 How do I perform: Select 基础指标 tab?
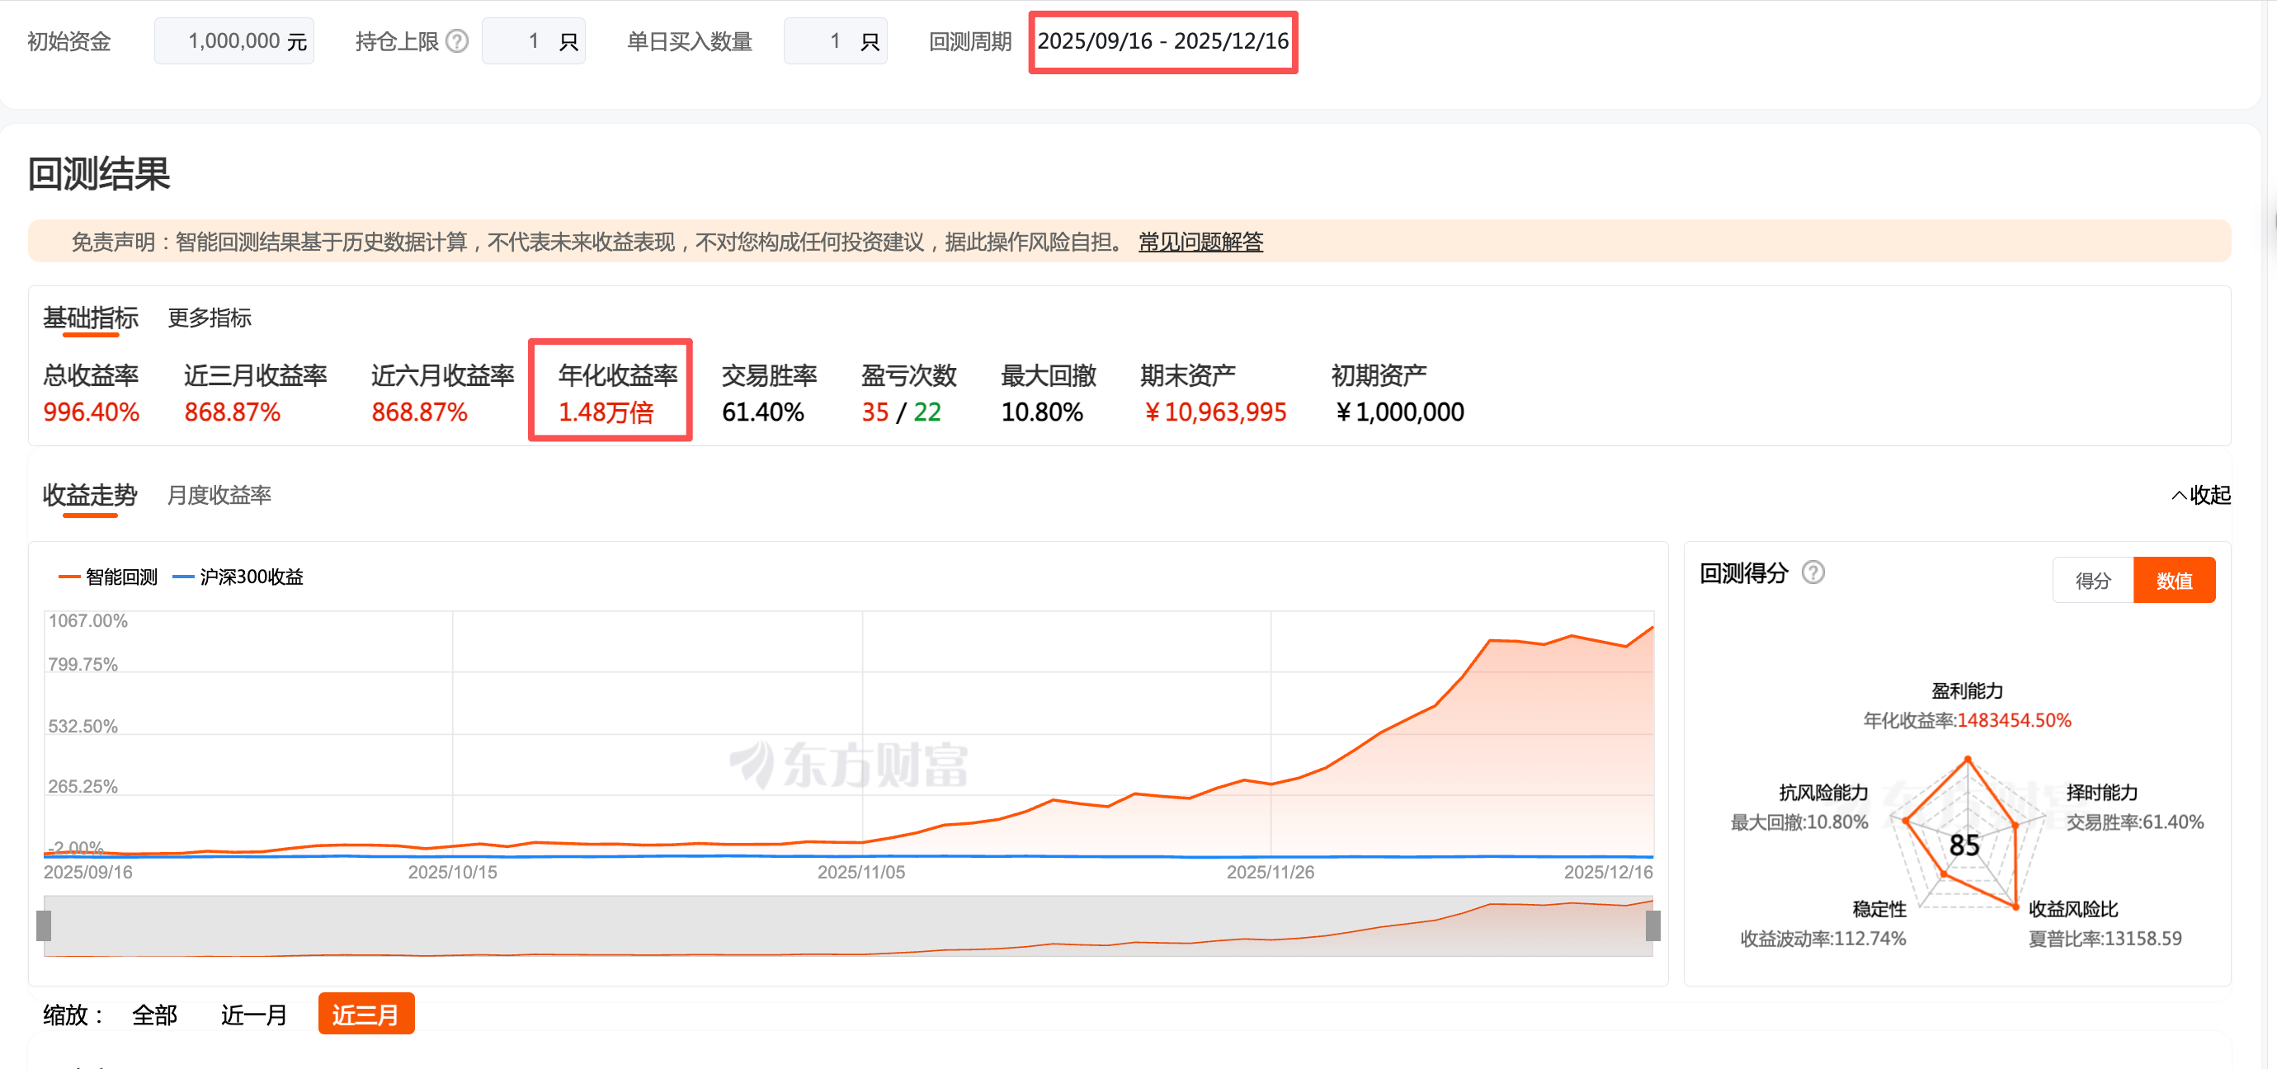(x=90, y=318)
